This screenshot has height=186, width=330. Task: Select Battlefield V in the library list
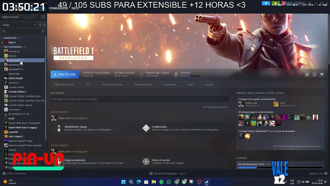[x=23, y=69]
